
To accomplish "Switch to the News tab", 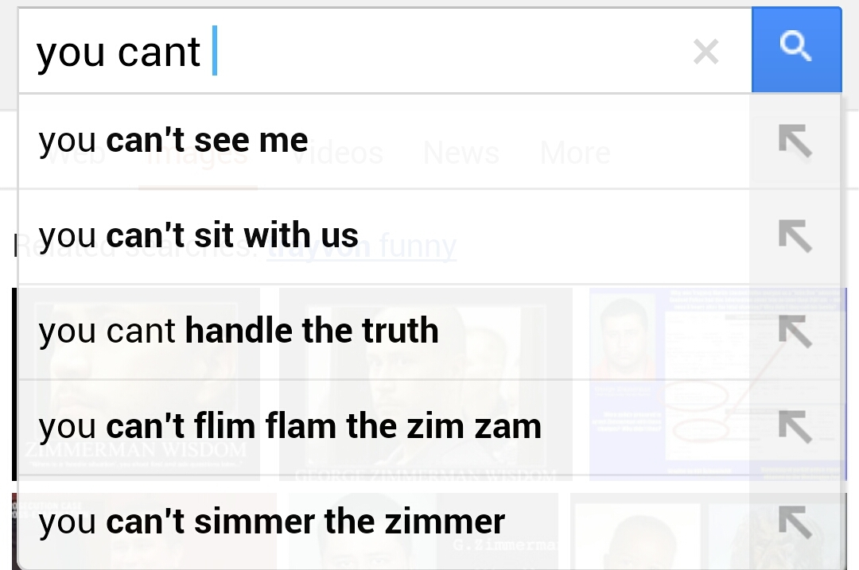I will click(461, 153).
